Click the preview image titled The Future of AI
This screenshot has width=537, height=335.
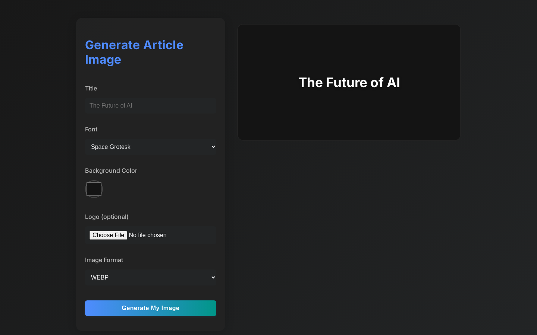(349, 82)
